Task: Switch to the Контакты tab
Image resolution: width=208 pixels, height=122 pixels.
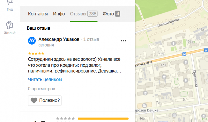Action: point(38,14)
